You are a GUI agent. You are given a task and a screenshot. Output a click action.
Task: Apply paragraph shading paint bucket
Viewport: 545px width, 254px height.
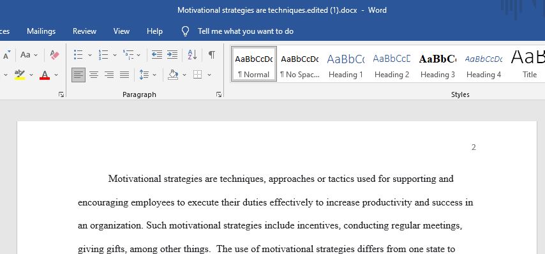(173, 75)
